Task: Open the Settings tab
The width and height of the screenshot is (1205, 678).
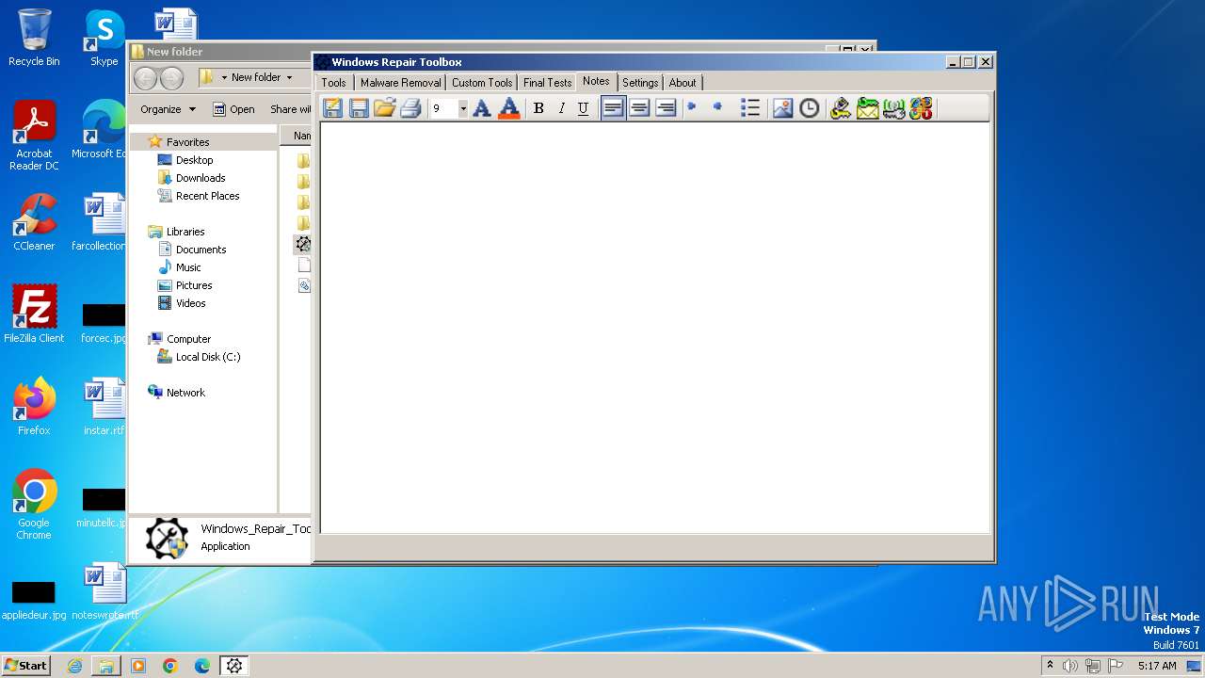Action: 640,83
